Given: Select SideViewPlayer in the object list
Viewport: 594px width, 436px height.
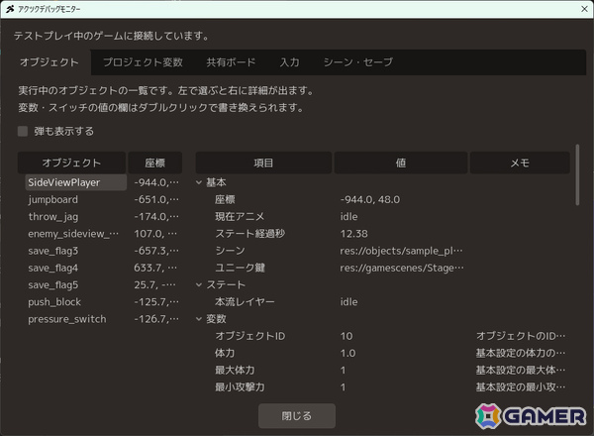Looking at the screenshot, I should pyautogui.click(x=76, y=182).
